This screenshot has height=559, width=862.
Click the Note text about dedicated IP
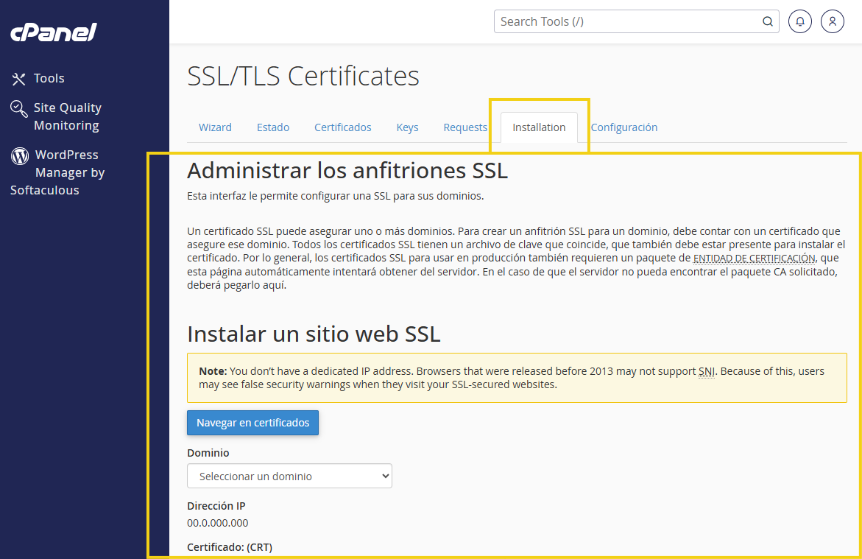[512, 378]
